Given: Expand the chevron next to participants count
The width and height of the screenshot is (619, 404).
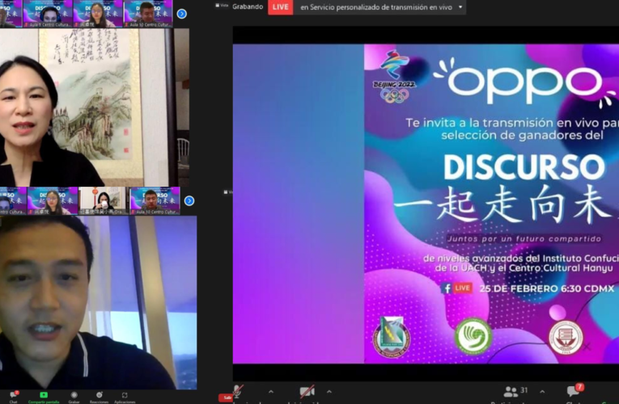Looking at the screenshot, I should click(542, 392).
